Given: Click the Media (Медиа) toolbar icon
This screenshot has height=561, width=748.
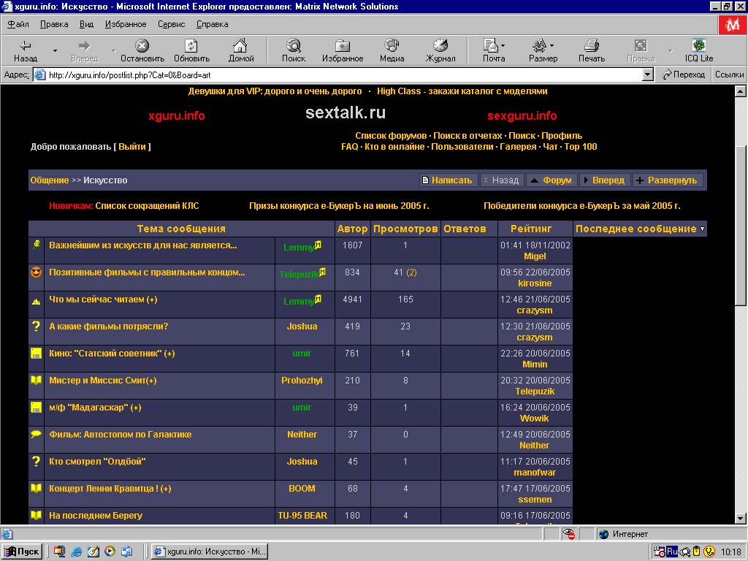Looking at the screenshot, I should click(x=392, y=50).
